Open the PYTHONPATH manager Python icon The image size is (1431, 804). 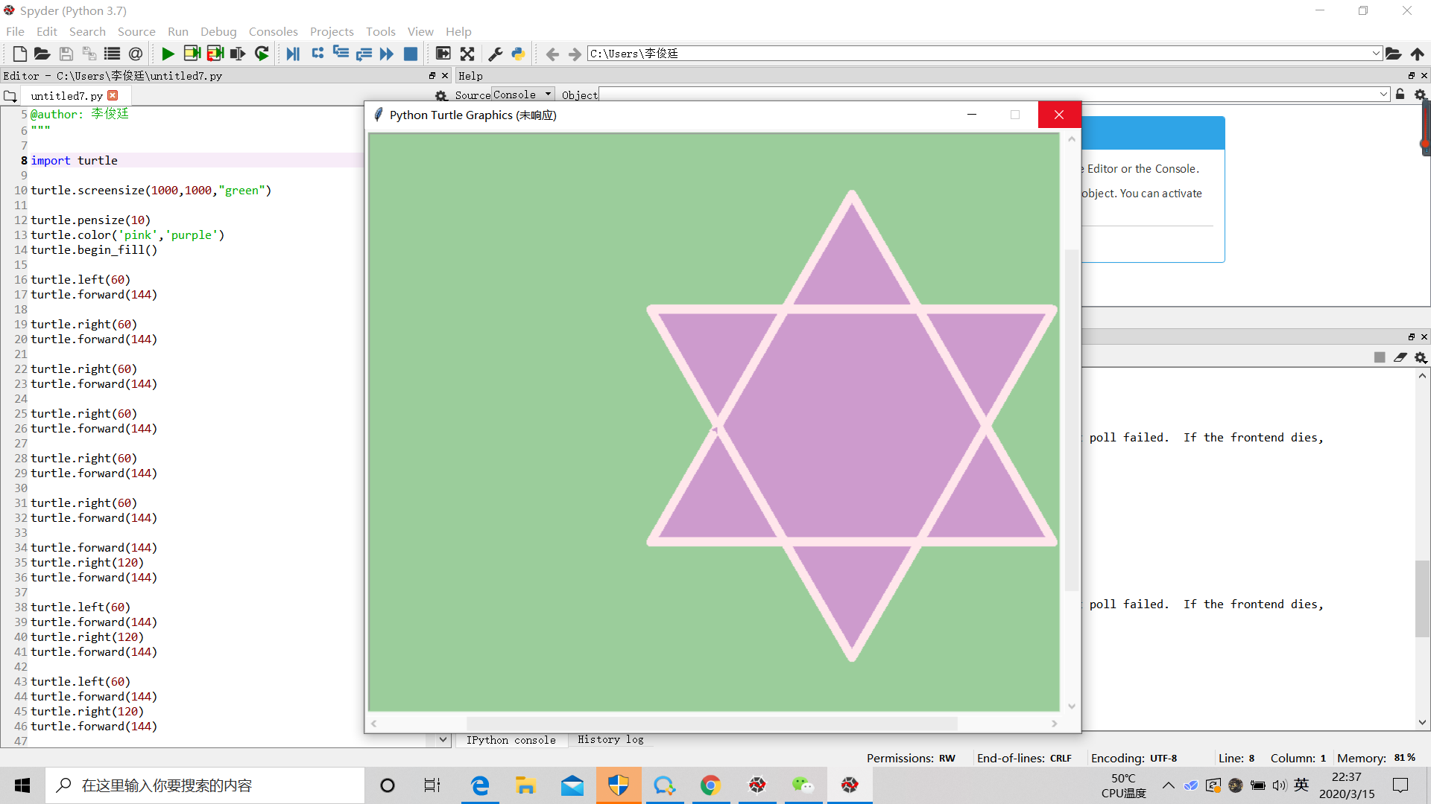tap(518, 54)
